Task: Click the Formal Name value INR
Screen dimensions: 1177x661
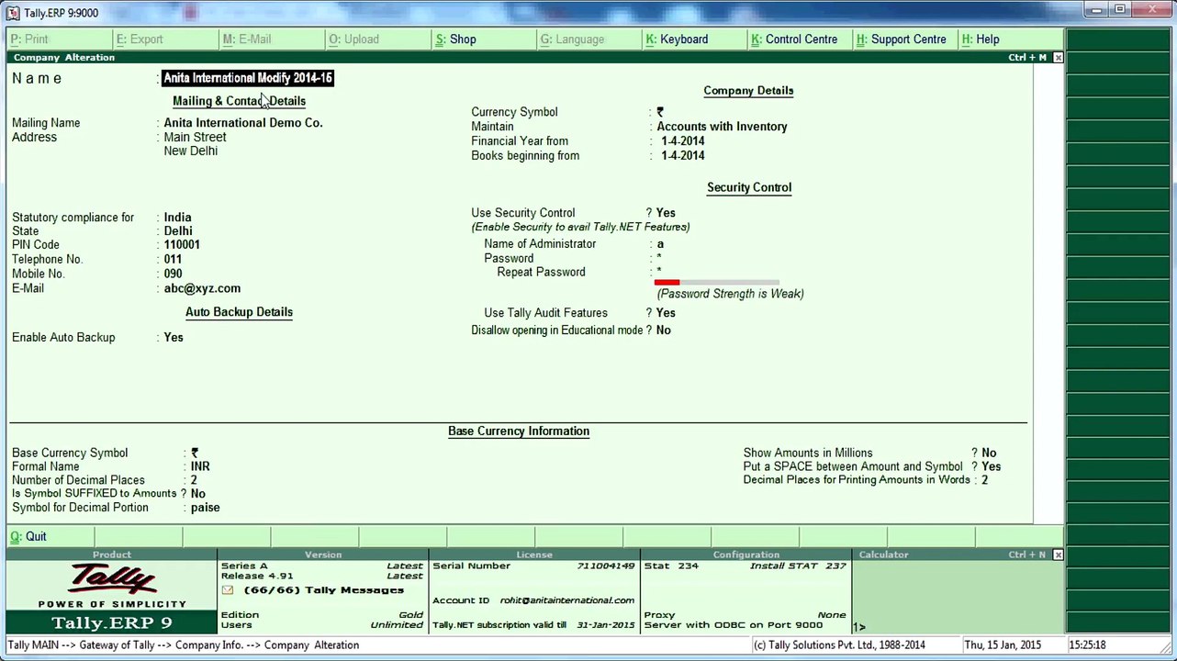Action: pyautogui.click(x=200, y=467)
